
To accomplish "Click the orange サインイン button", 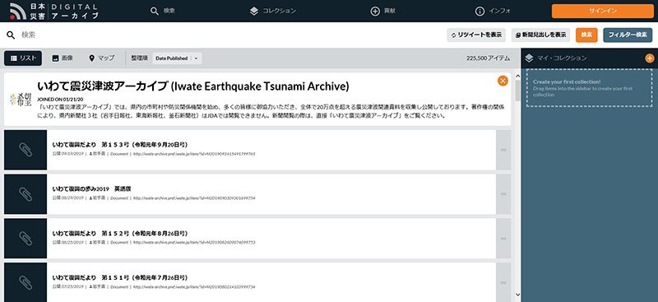I will click(x=603, y=11).
